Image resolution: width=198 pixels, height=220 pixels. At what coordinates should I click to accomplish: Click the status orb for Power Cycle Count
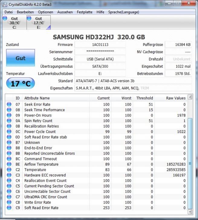pos(9,131)
